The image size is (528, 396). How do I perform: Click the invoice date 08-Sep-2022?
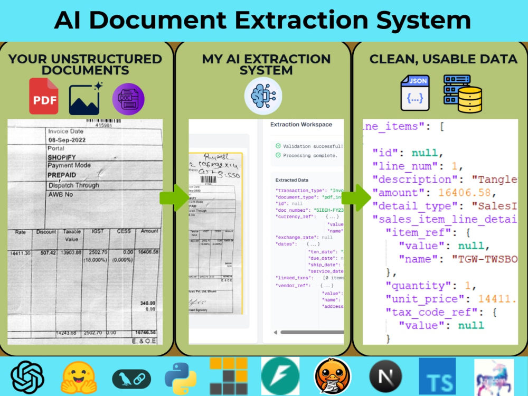coord(67,140)
